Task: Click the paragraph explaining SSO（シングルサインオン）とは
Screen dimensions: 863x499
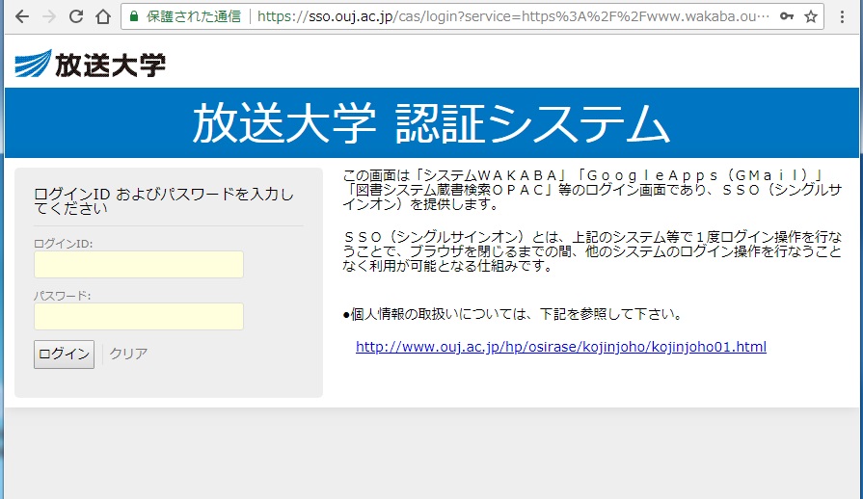Action: 592,251
